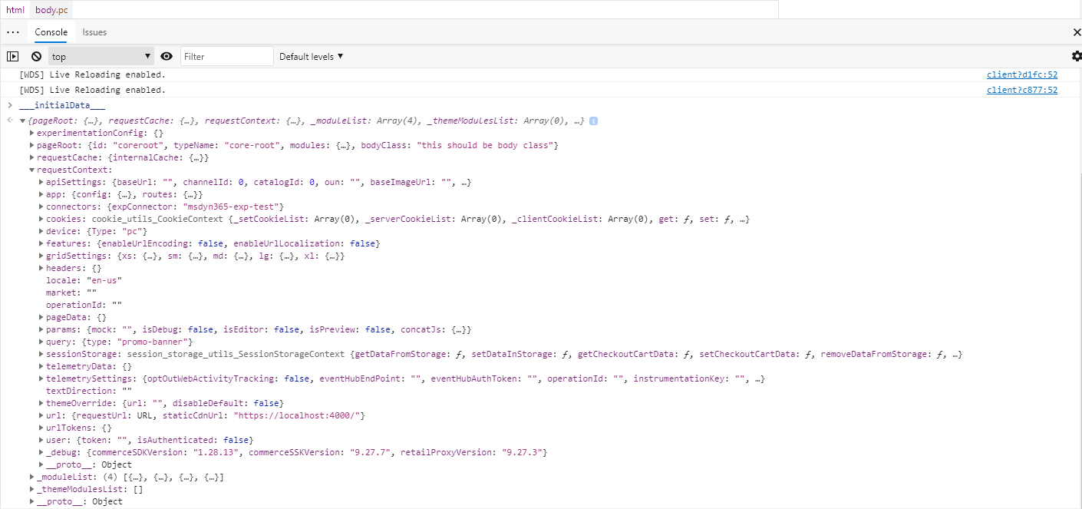The image size is (1082, 509).
Task: Expand telemetrySettings object
Action: (41, 378)
